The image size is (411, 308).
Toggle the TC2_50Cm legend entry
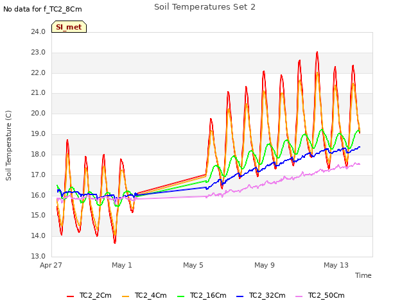pyautogui.click(x=320, y=295)
